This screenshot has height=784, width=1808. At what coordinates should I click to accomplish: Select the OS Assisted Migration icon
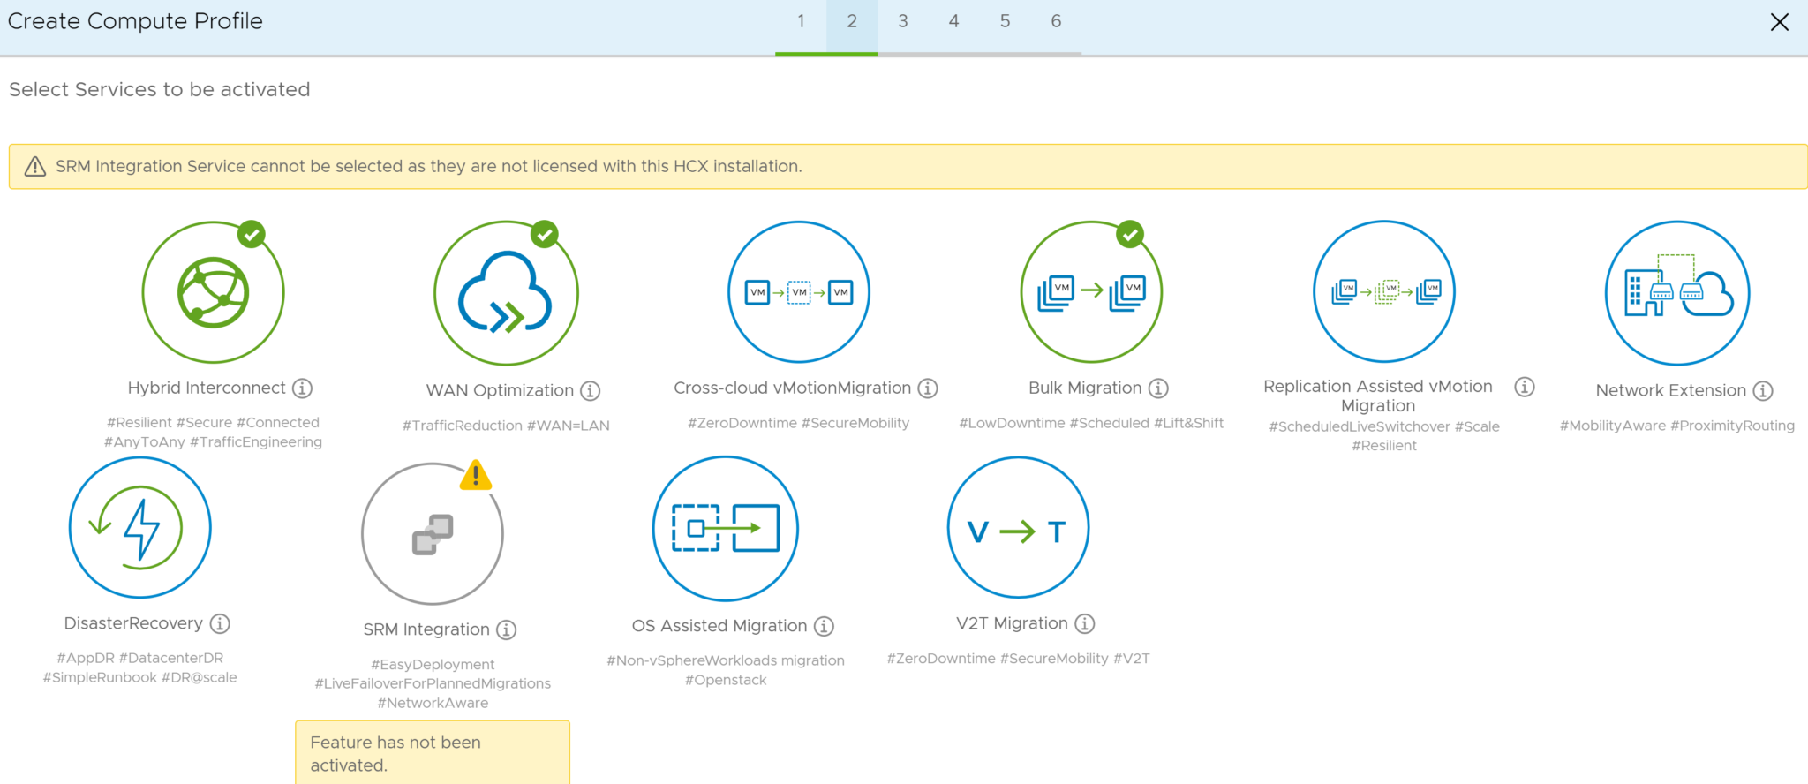tap(725, 528)
